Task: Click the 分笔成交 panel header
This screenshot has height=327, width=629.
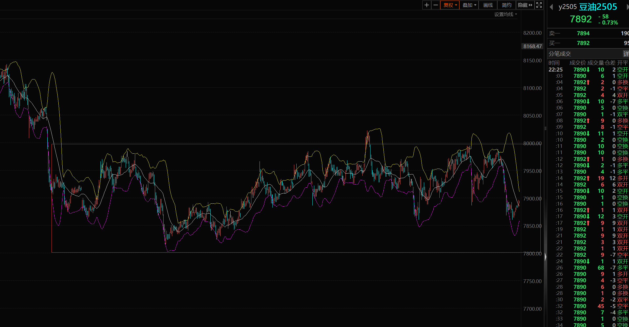Action: [560, 54]
